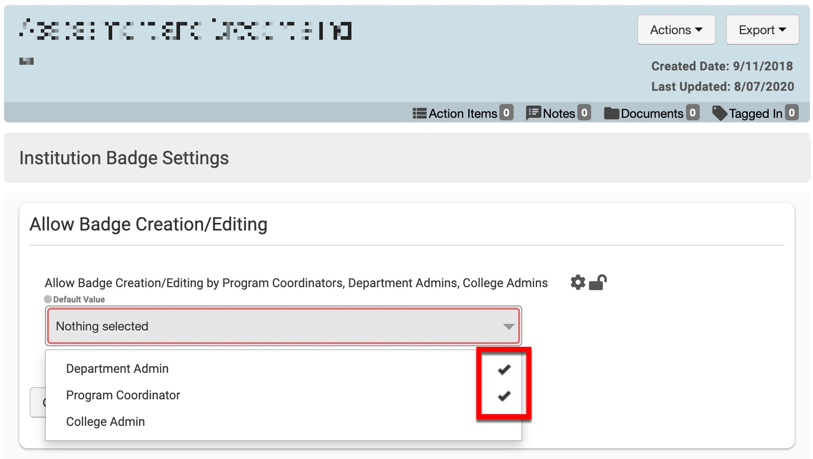Viewport: 813px width, 459px height.
Task: Toggle the unlocked padlock icon
Action: point(598,283)
